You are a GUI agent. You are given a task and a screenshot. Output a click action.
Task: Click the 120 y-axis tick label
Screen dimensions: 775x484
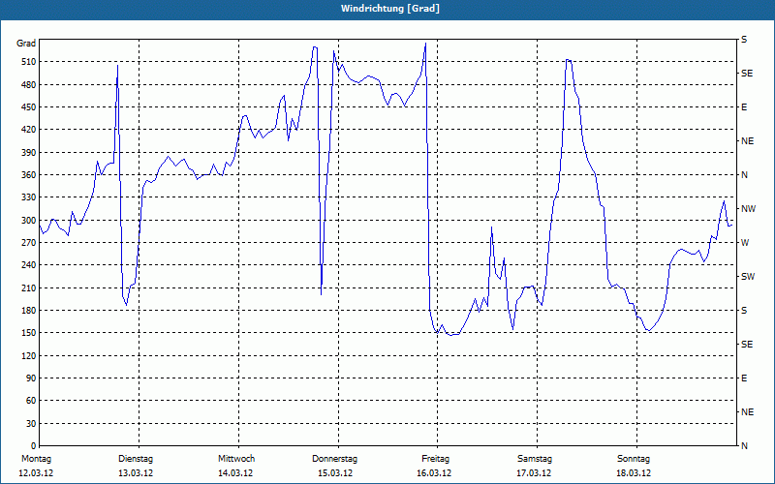point(28,355)
